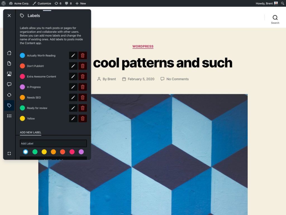Viewport: 286px width, 215px height.
Task: Edit the 'Actually Worth Reading' label
Action: pos(73,55)
